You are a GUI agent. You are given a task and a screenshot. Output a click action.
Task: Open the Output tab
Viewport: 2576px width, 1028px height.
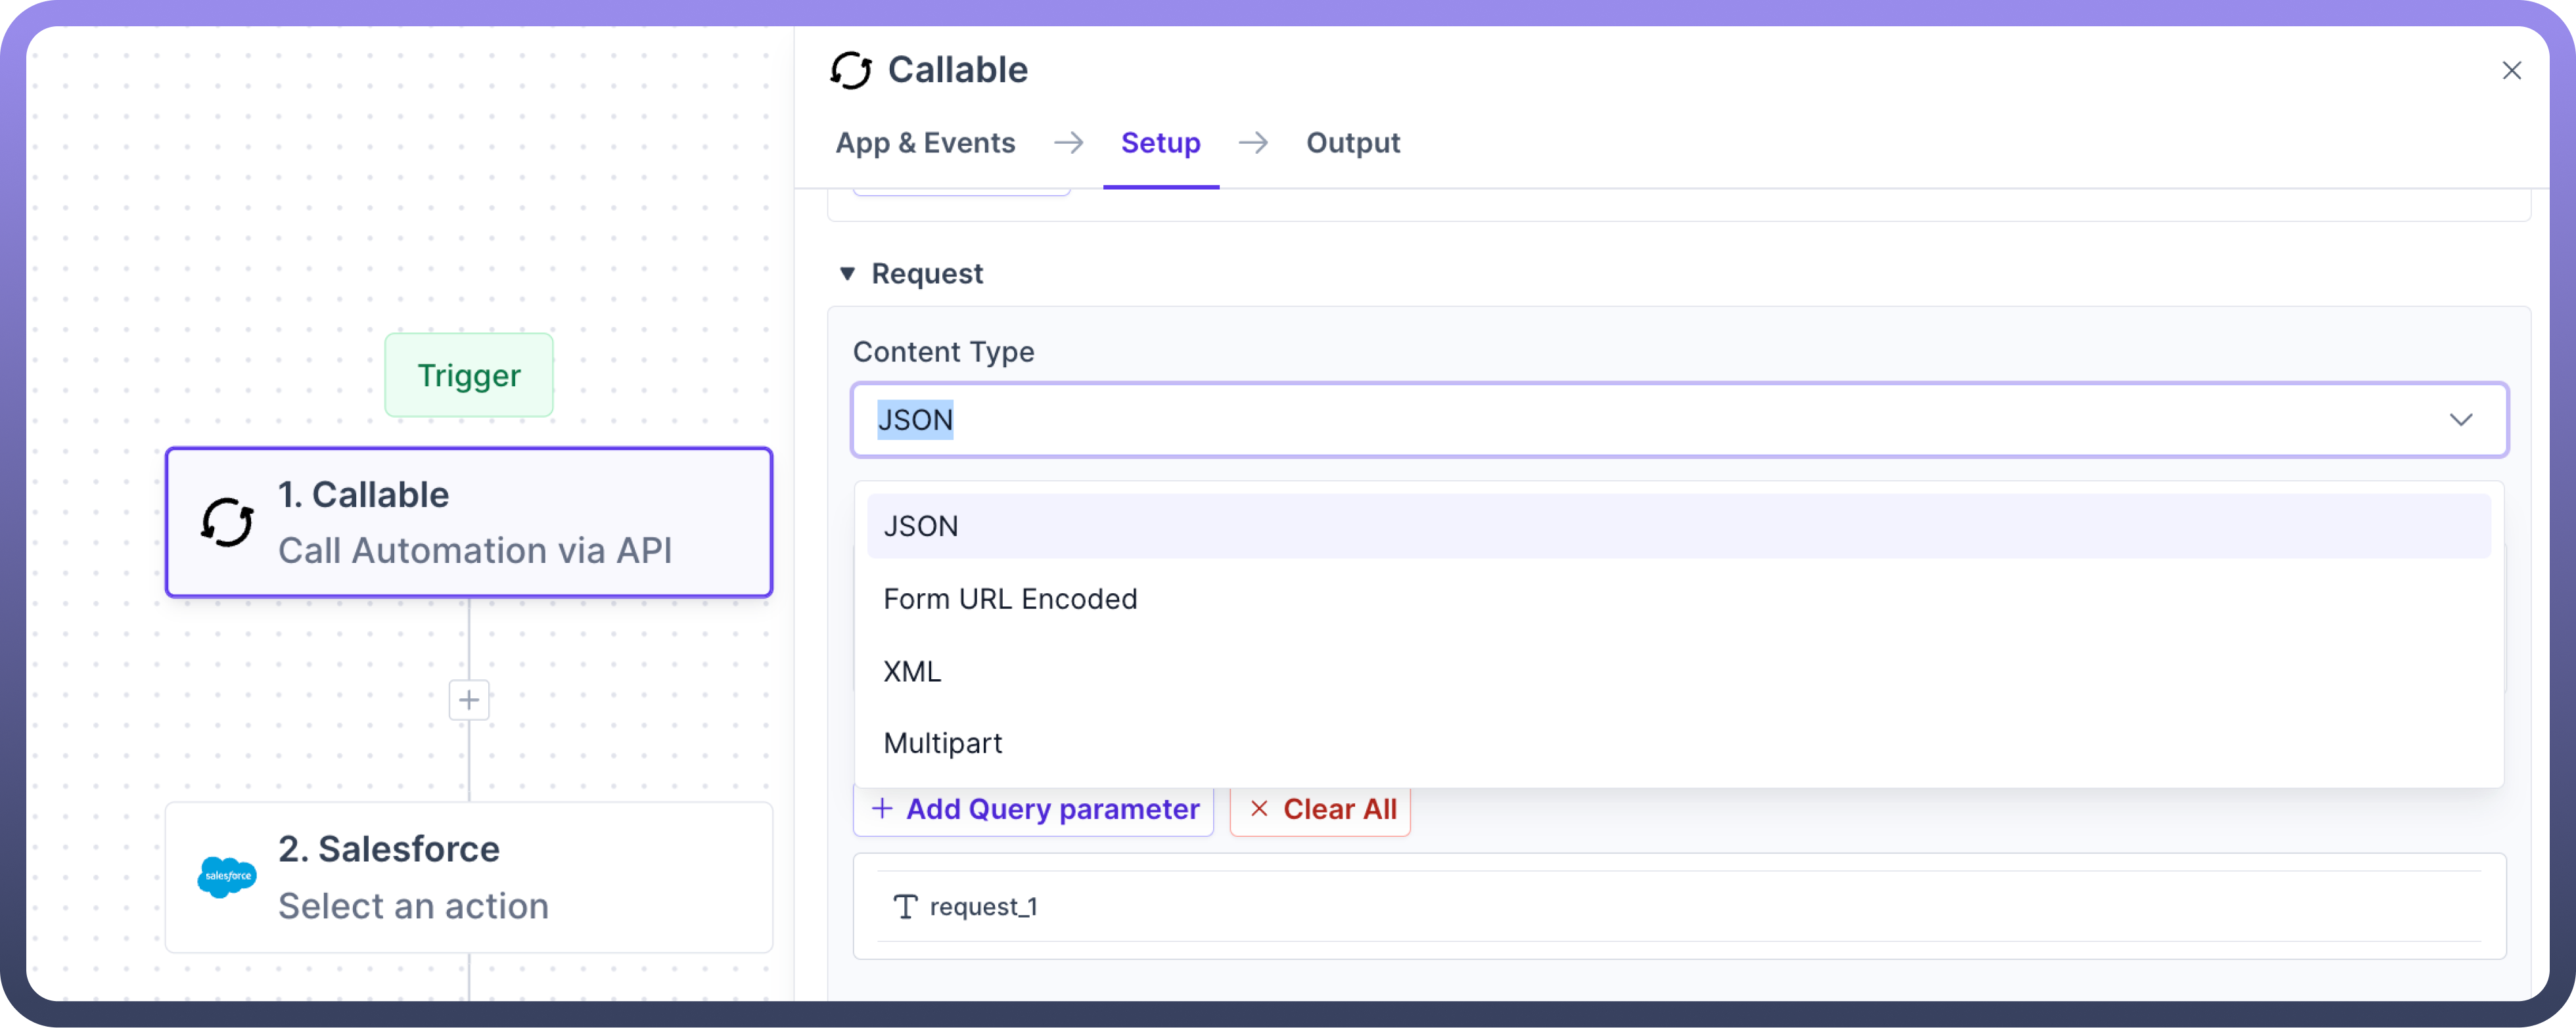pos(1352,143)
